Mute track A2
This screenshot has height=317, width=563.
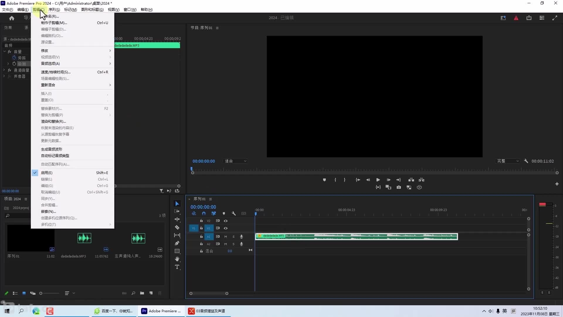pos(225,244)
